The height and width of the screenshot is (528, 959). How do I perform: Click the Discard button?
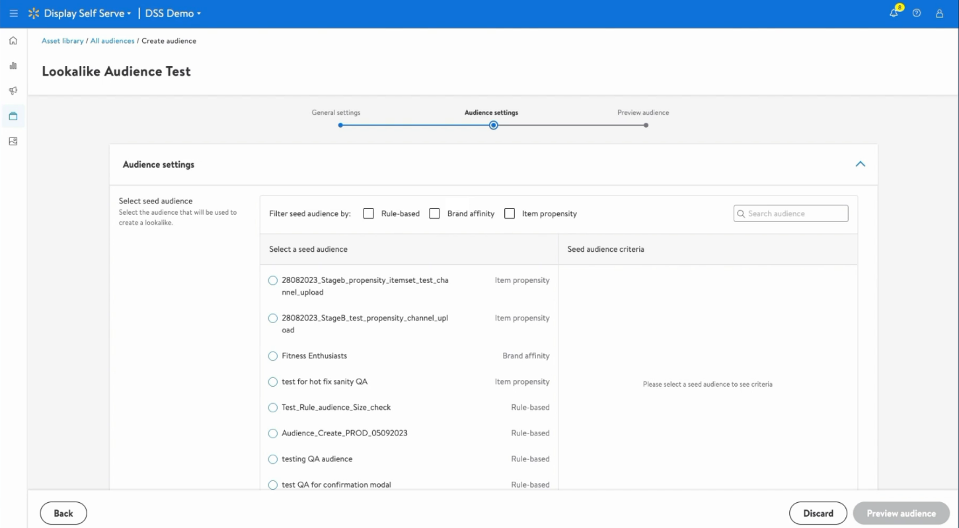[x=818, y=513]
